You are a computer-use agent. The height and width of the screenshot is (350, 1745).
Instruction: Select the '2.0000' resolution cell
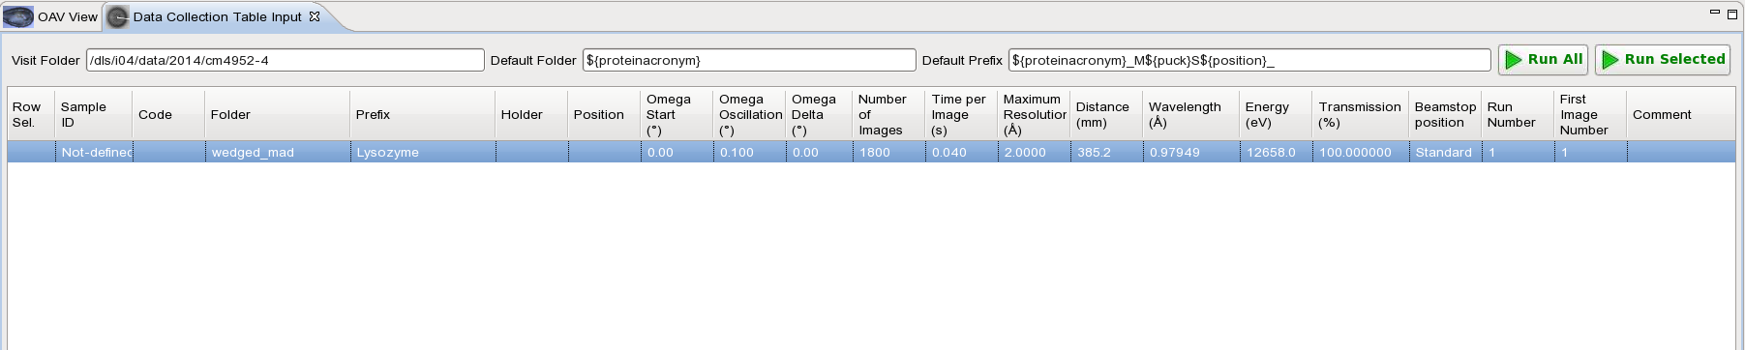point(1034,152)
